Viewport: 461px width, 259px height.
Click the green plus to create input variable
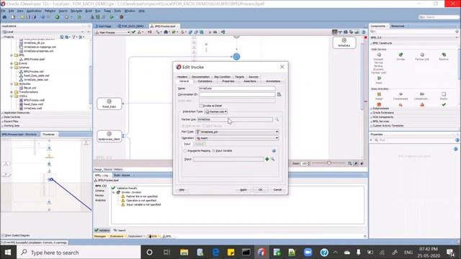click(x=267, y=159)
